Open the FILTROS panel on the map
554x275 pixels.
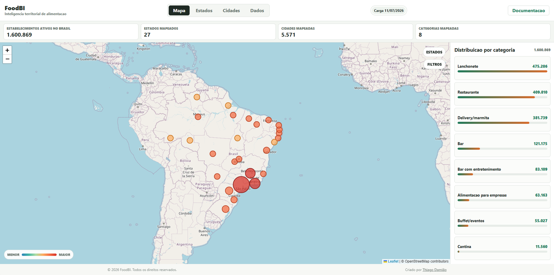point(434,64)
